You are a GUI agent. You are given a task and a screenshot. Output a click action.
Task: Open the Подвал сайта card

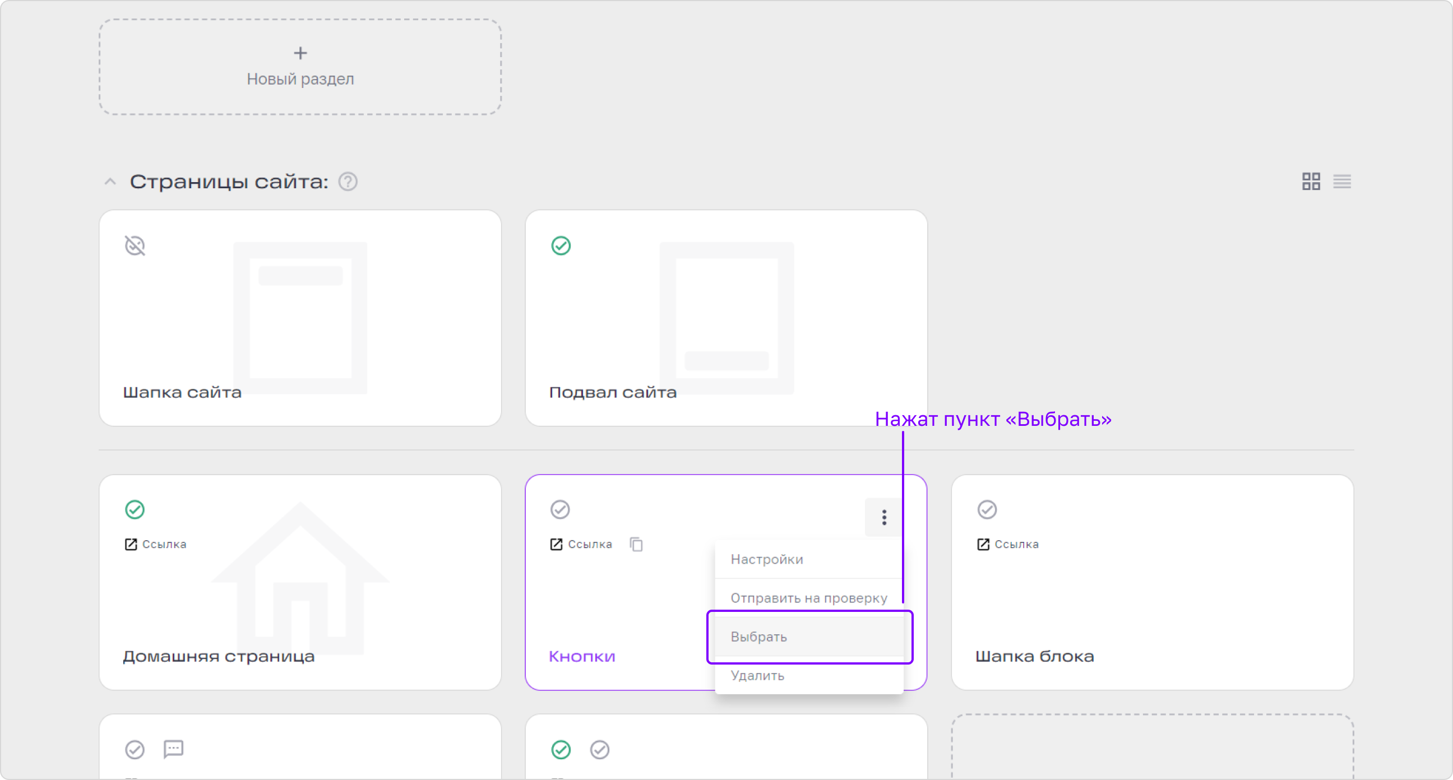click(x=726, y=318)
